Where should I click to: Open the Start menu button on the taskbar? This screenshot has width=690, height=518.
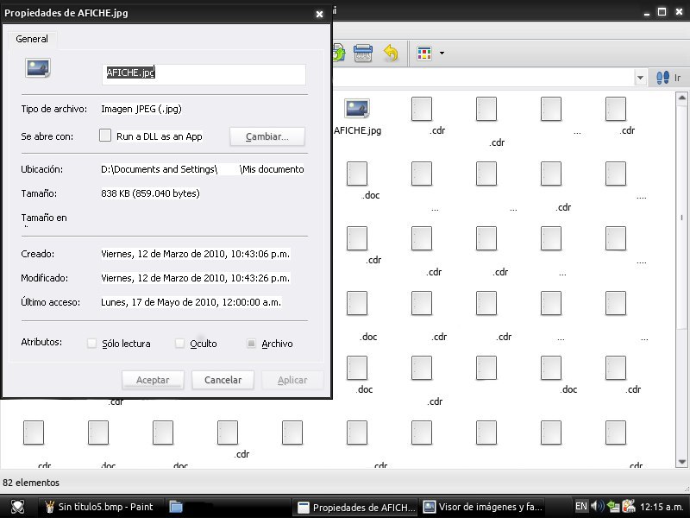pos(17,507)
